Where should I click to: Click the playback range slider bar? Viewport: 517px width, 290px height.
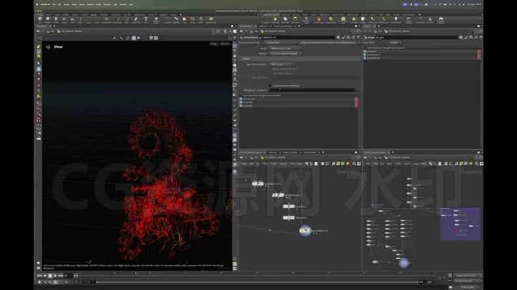[257, 282]
